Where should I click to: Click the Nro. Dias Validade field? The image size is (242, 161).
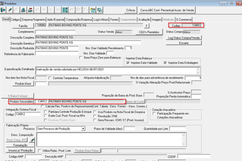point(110,53)
